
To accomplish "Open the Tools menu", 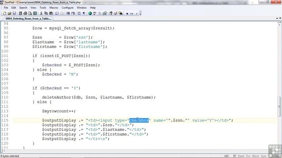I will [43, 8].
